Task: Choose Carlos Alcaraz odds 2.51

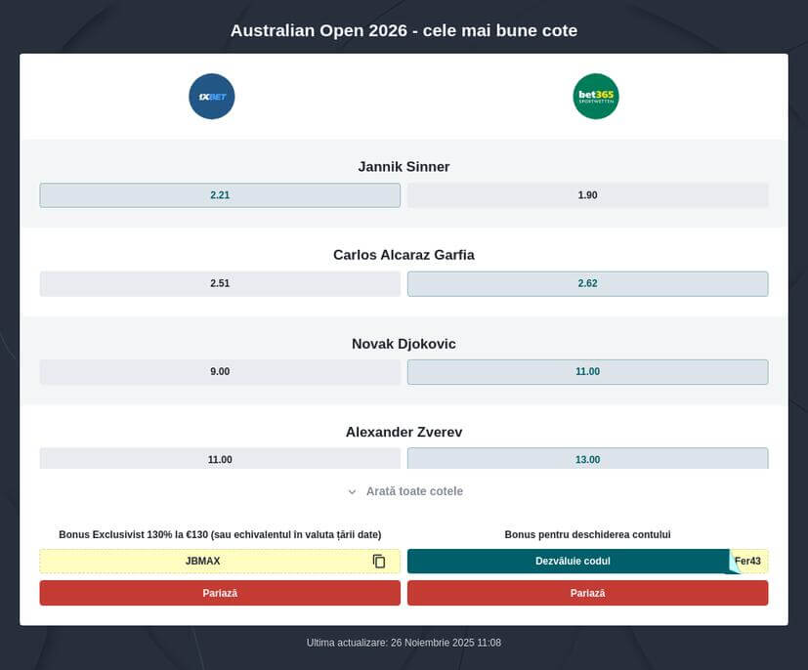Action: [220, 284]
